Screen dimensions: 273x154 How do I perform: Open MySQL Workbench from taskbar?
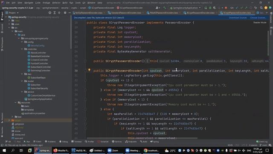[79, 150]
